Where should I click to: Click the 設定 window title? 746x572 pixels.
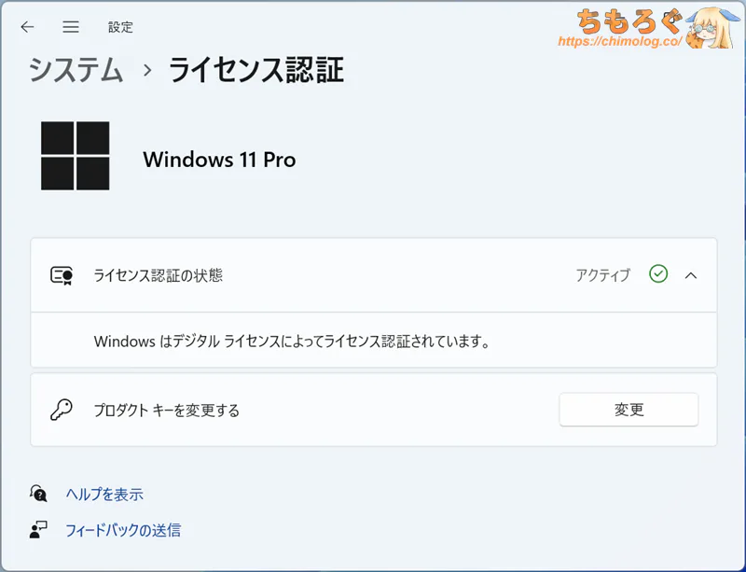pos(120,27)
